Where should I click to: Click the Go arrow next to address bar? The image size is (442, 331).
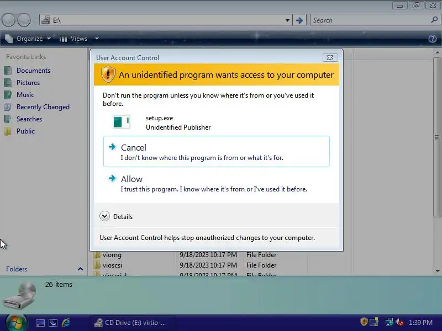pyautogui.click(x=299, y=20)
